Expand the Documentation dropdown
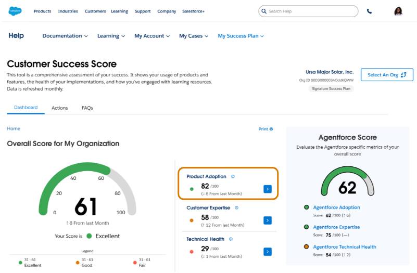The height and width of the screenshot is (273, 417). tap(65, 36)
